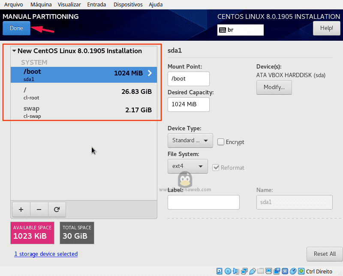Select the /boot sda1 partition row
This screenshot has width=343, height=276.
[84, 75]
